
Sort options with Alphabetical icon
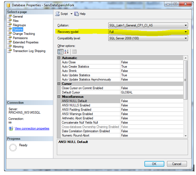click(x=67, y=51)
